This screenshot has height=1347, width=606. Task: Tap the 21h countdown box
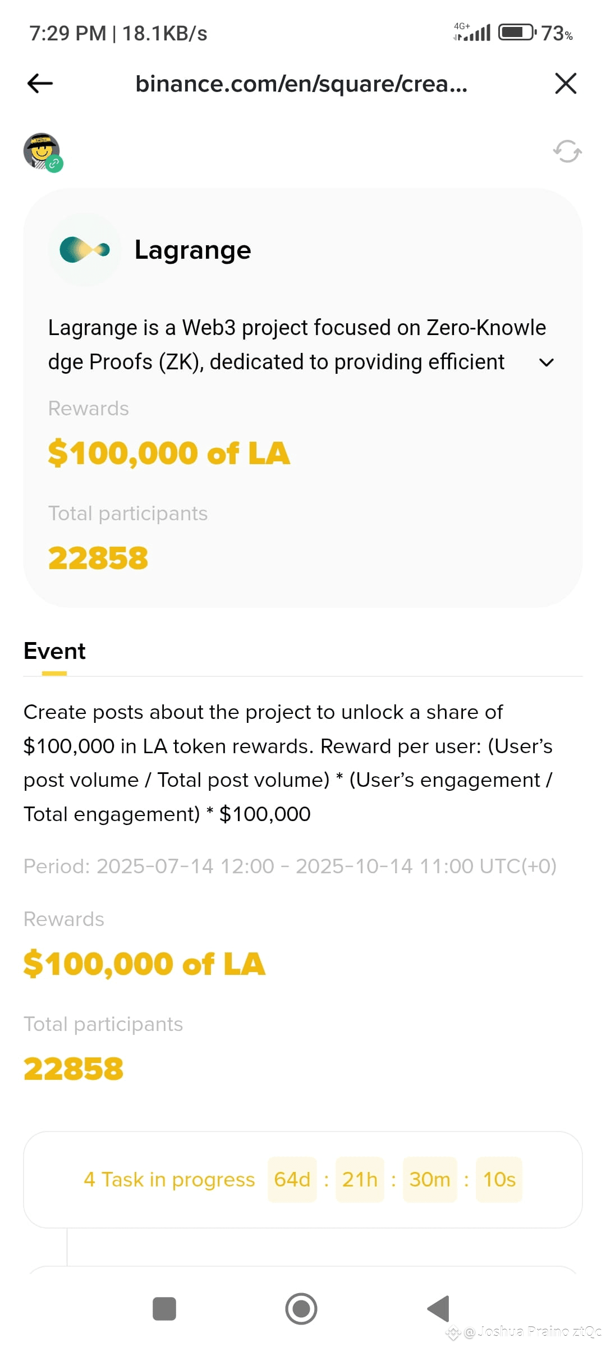pyautogui.click(x=360, y=1180)
